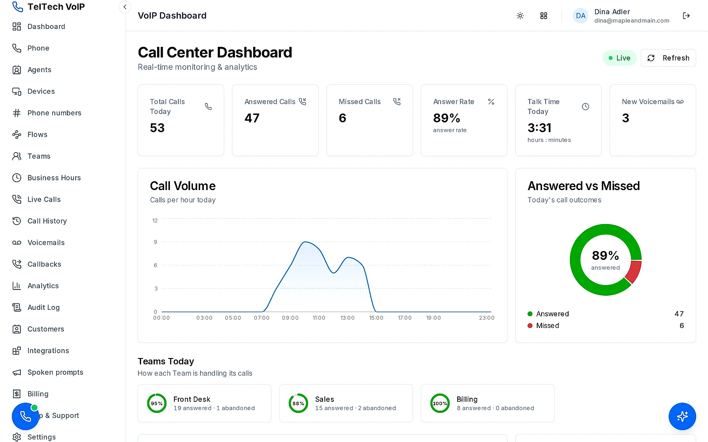The height and width of the screenshot is (442, 708).
Task: Click the Voicemails sidebar icon
Action: click(17, 243)
